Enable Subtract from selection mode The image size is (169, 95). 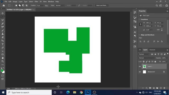coord(23,6)
